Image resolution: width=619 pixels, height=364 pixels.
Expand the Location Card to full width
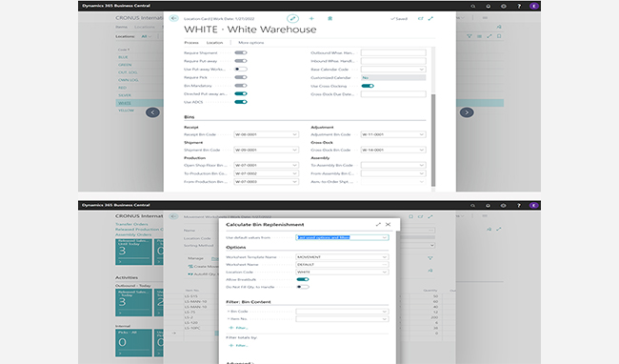coord(430,18)
